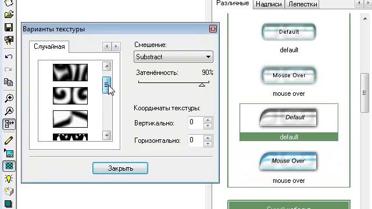Click the styles panel scrollbar thumb
Screen dimensions: 372x209
pos(364,93)
